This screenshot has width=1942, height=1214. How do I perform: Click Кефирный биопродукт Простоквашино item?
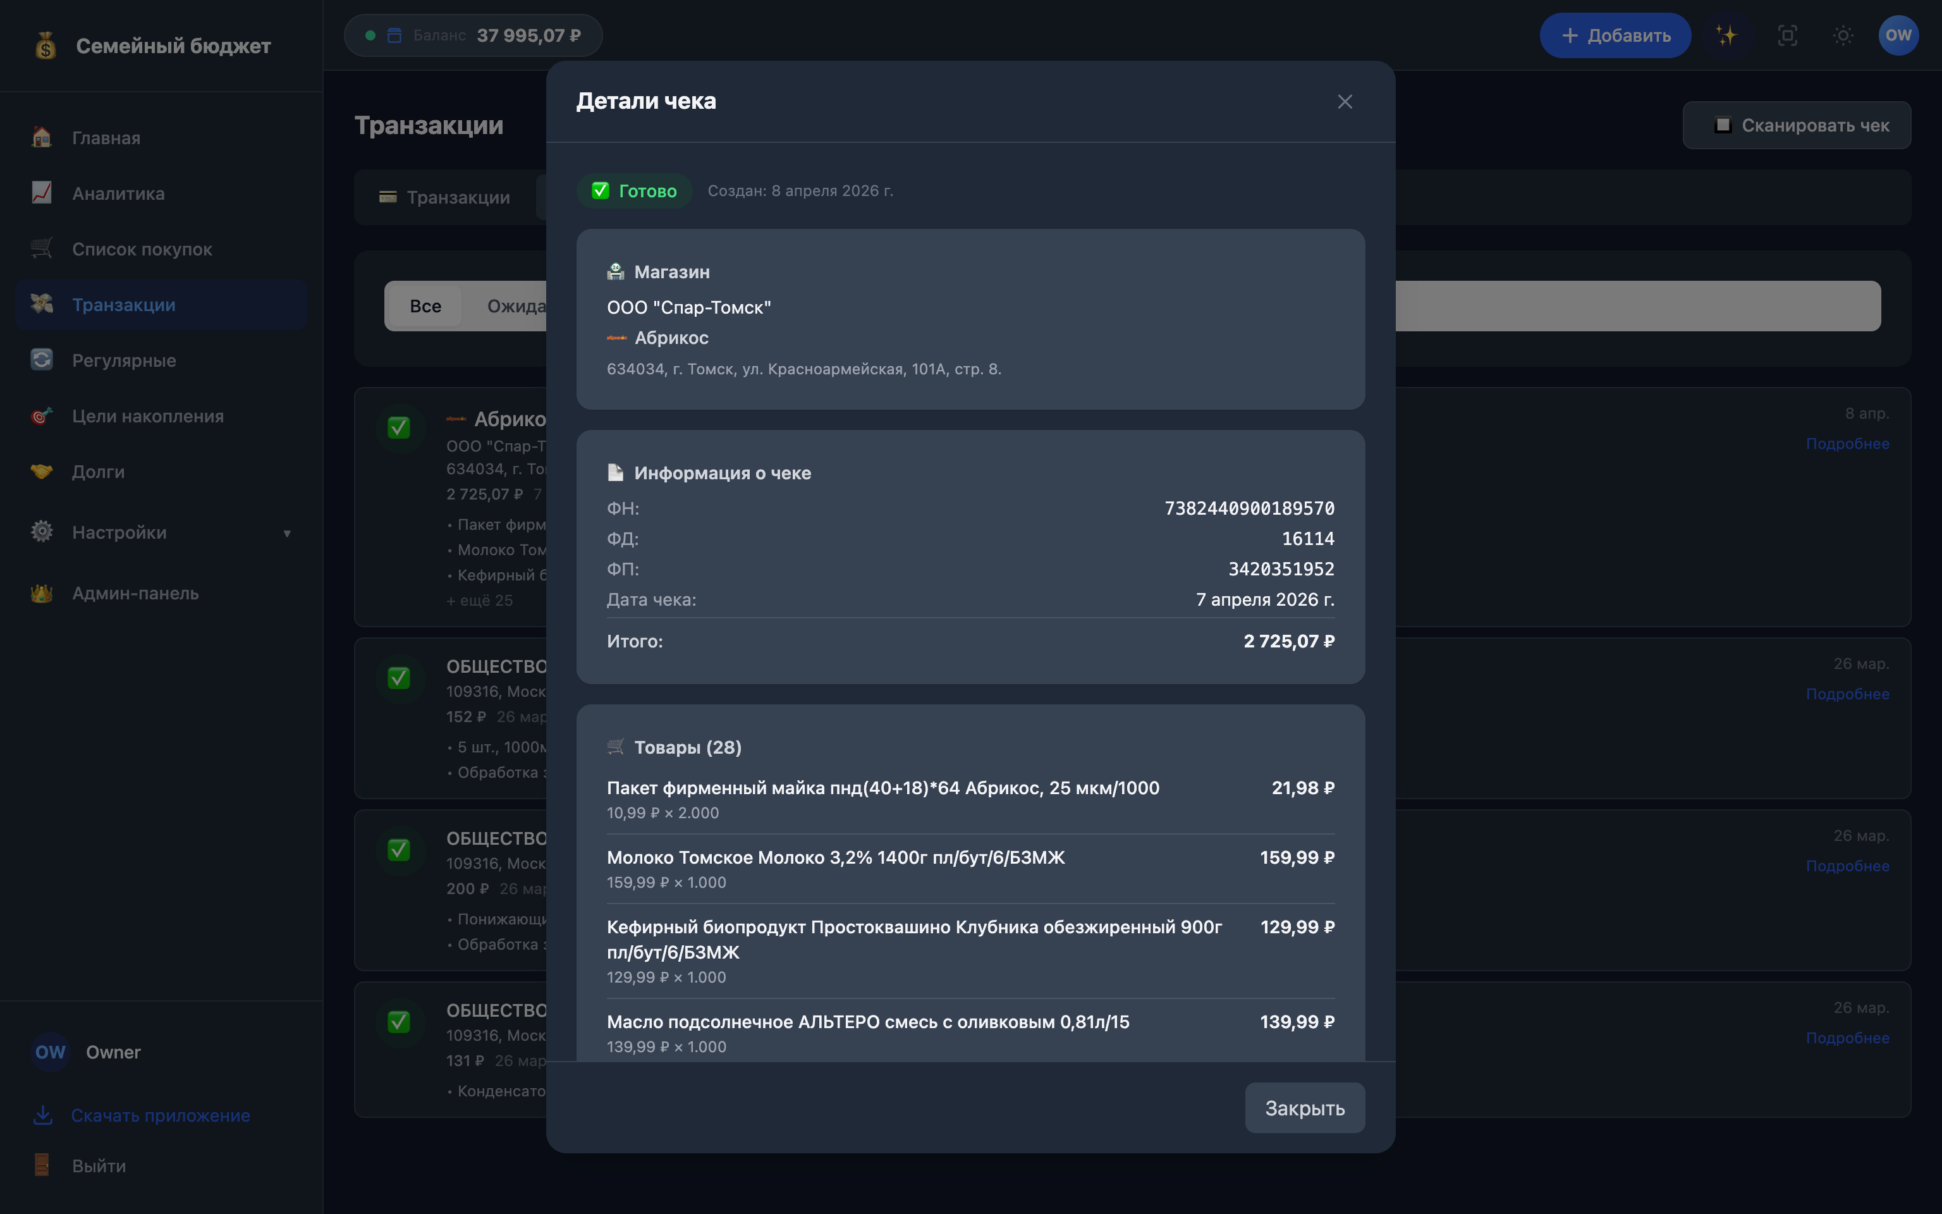(970, 950)
